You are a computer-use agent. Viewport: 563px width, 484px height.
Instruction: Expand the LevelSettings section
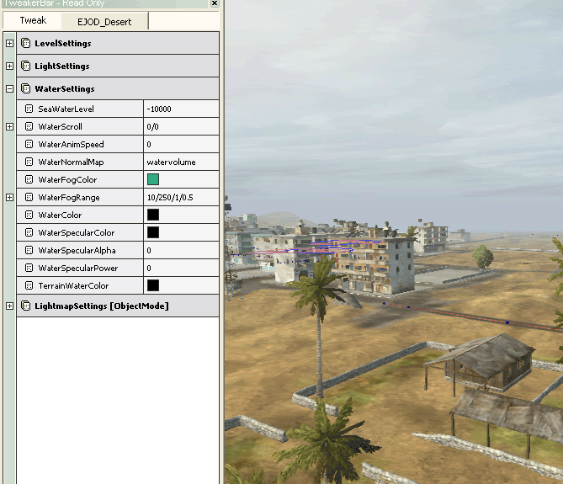tap(9, 43)
